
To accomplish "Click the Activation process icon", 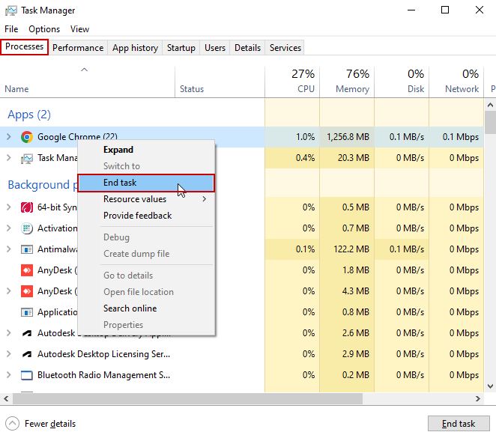I will point(27,228).
